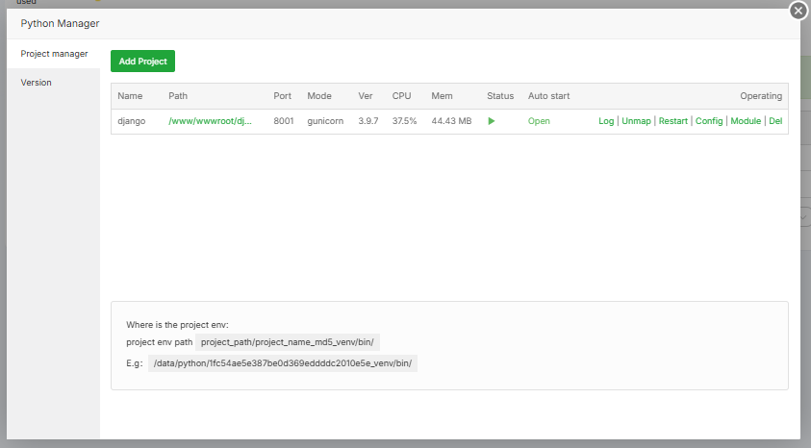Click the Operating column header
The height and width of the screenshot is (448, 811).
[x=761, y=96]
